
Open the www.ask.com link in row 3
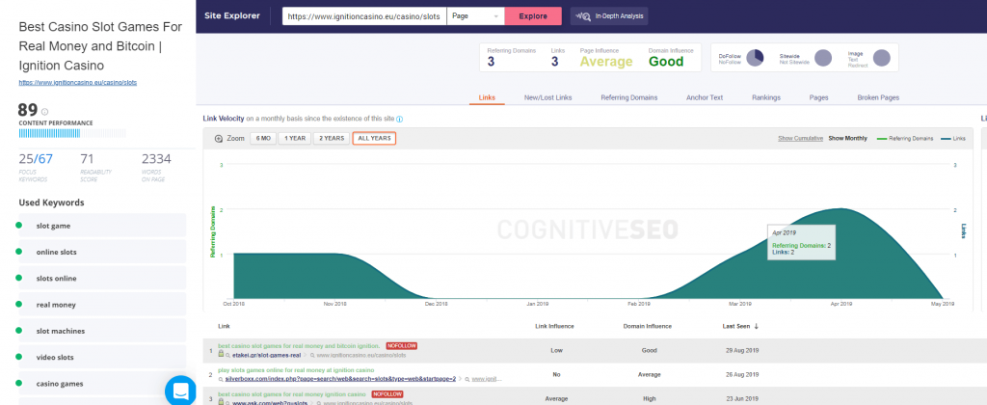tap(271, 402)
